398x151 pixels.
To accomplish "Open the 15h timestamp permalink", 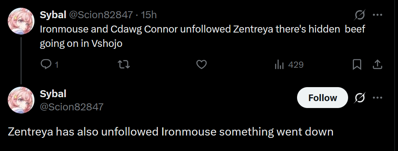I will coord(149,15).
